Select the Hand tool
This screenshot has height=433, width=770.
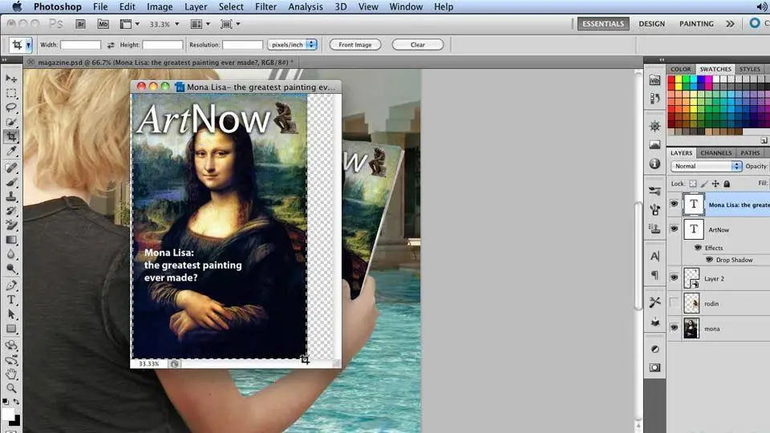click(10, 374)
